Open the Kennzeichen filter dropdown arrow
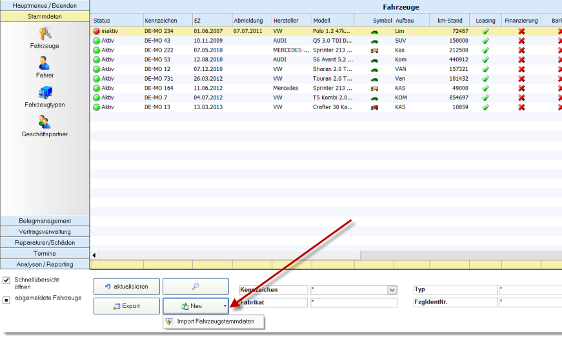562x339 pixels. [x=392, y=290]
